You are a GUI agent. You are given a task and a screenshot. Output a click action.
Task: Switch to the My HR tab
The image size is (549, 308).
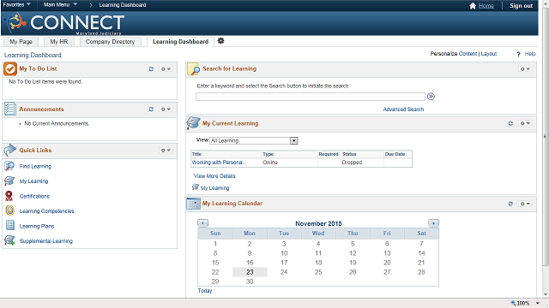click(59, 42)
